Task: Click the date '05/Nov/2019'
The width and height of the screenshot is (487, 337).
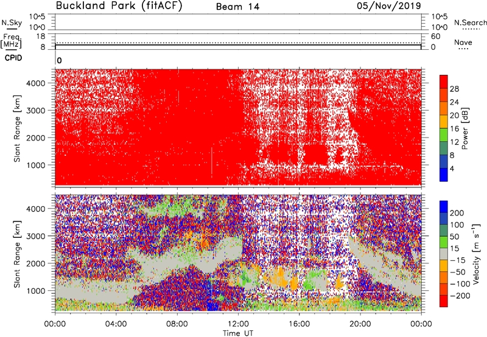Action: (x=389, y=5)
